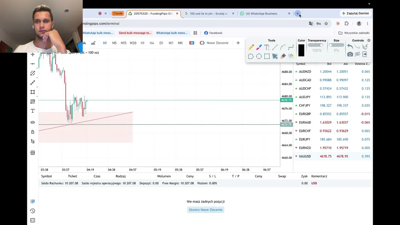Screen dimensions: 400x225
Task: Switch to 100 usd ile to pln tab
Action: click(209, 13)
